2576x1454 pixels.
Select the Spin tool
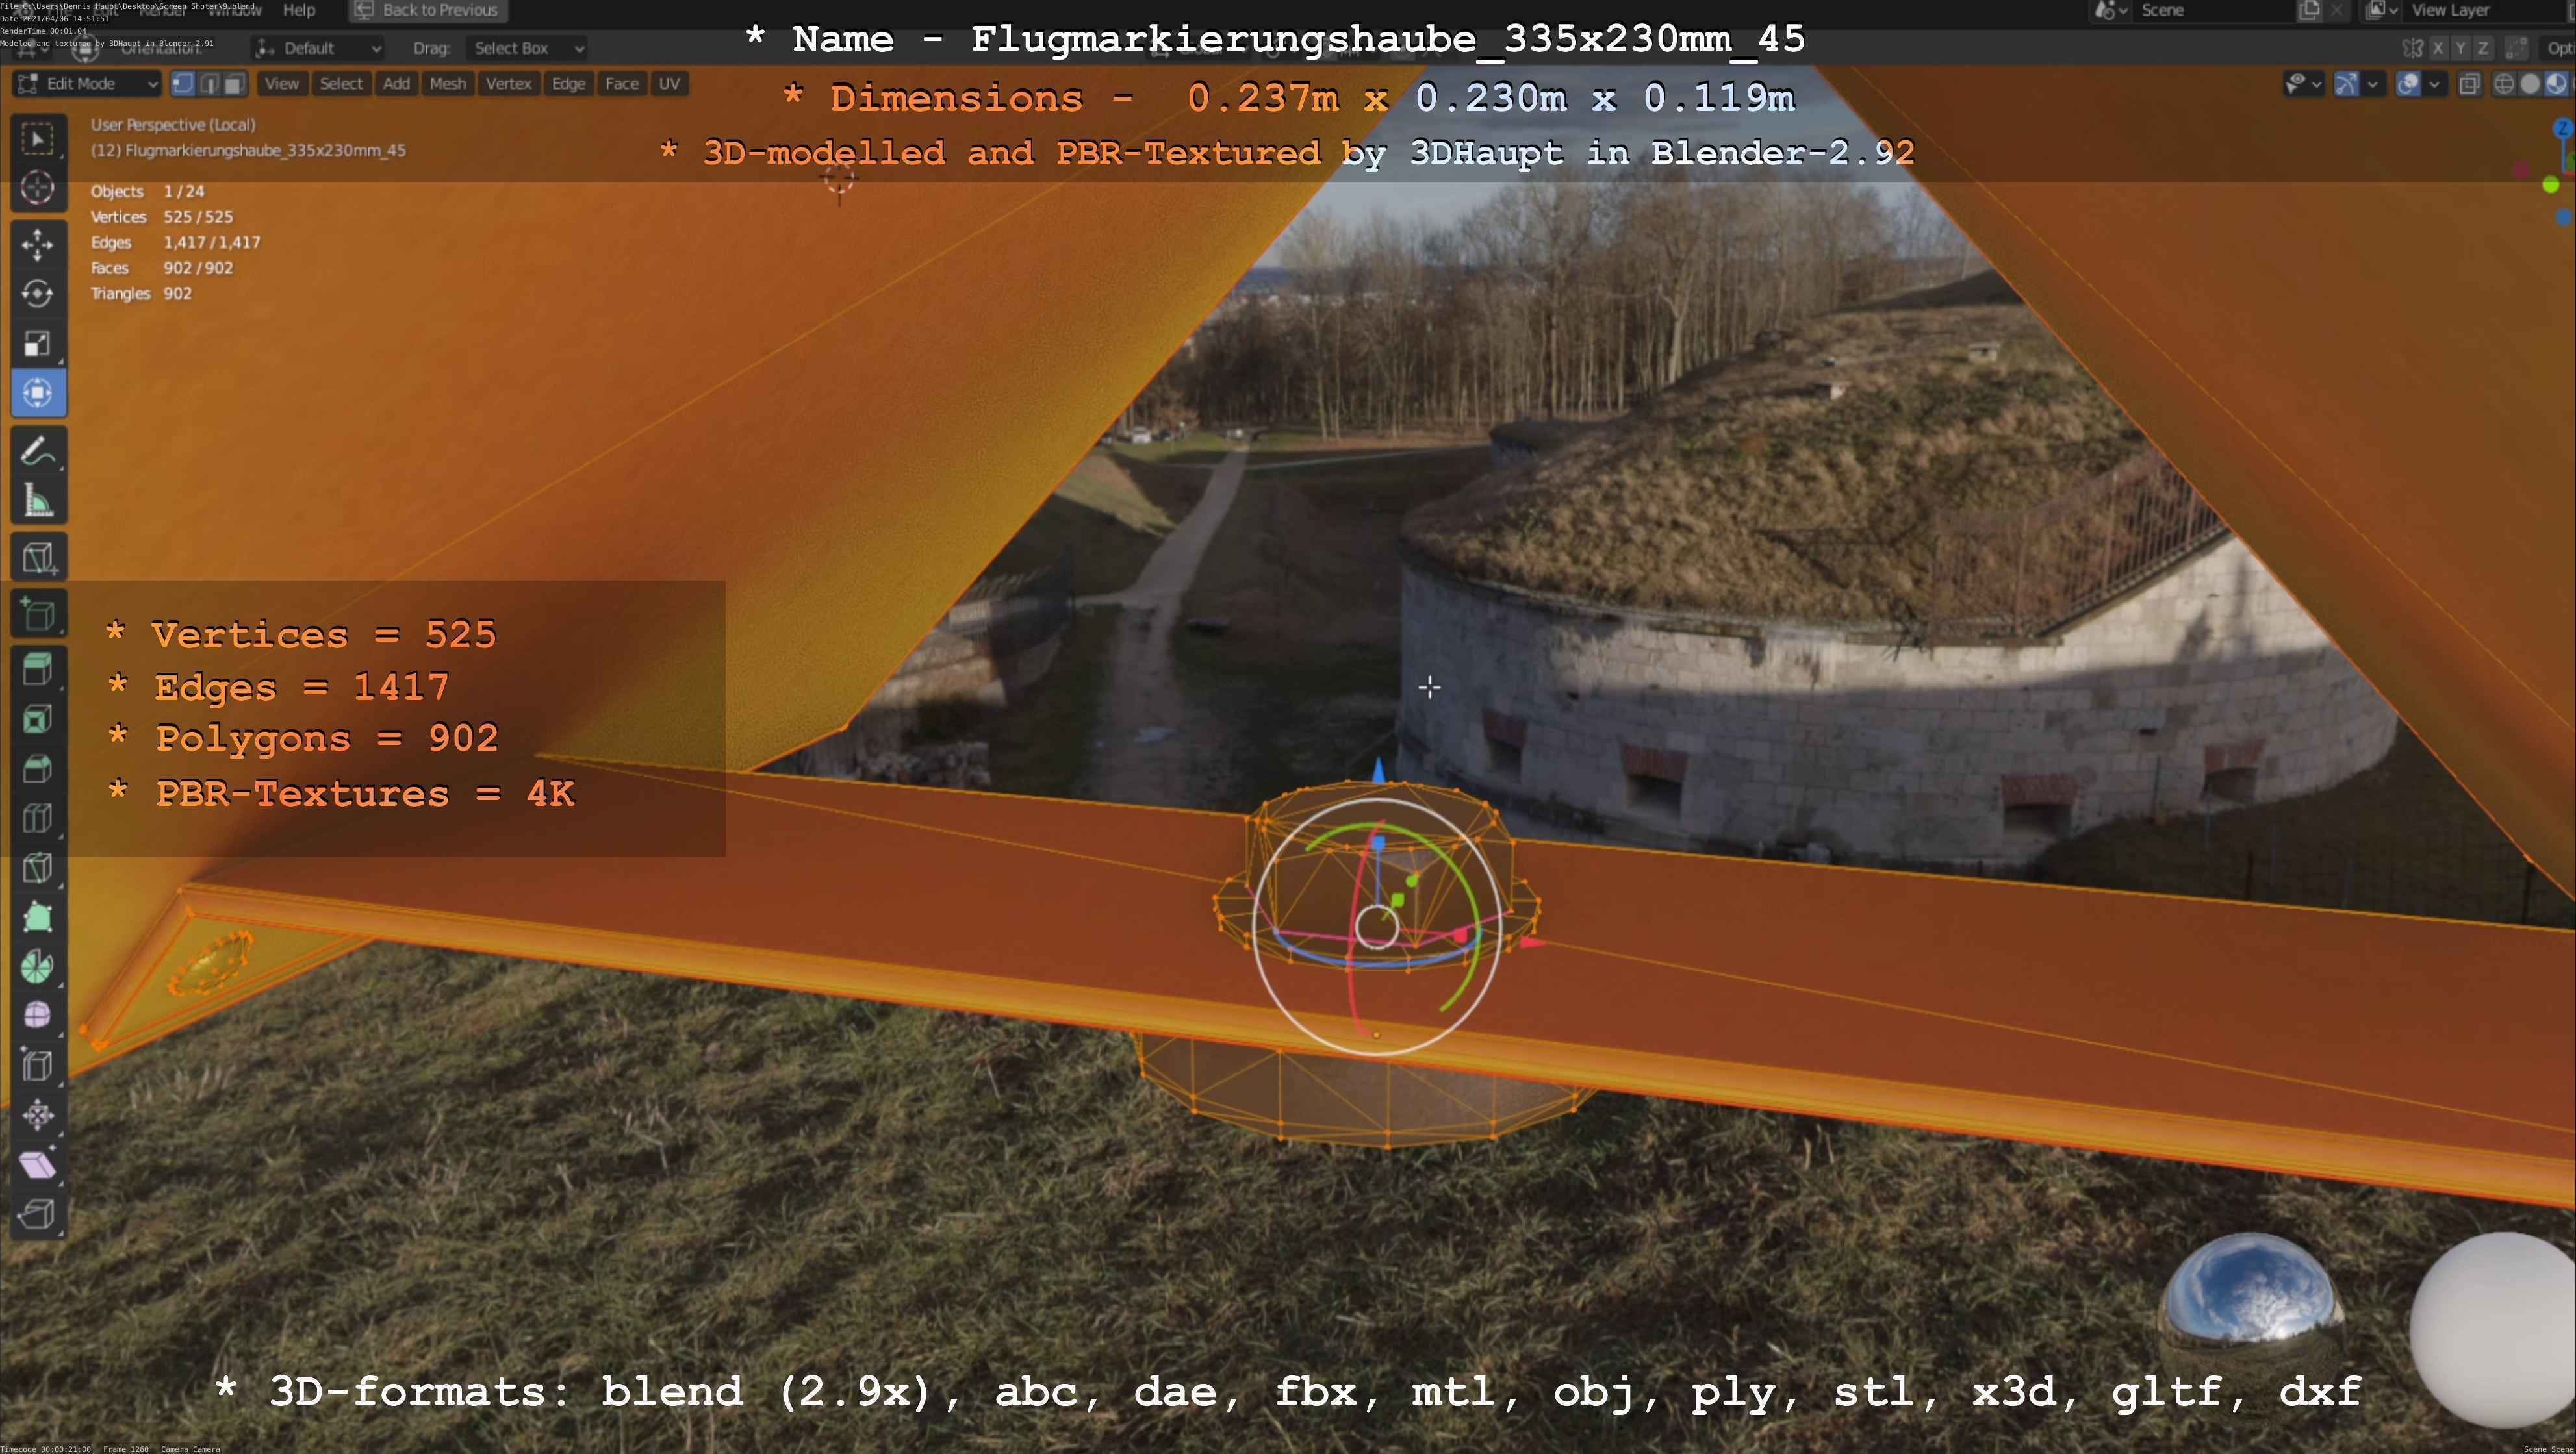click(x=38, y=966)
